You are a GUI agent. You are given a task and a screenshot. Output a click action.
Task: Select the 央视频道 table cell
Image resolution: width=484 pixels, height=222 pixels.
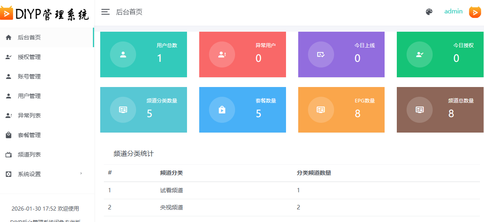172,207
